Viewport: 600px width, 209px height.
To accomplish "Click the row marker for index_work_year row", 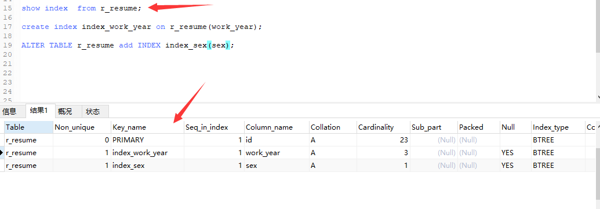I will (x=2, y=153).
